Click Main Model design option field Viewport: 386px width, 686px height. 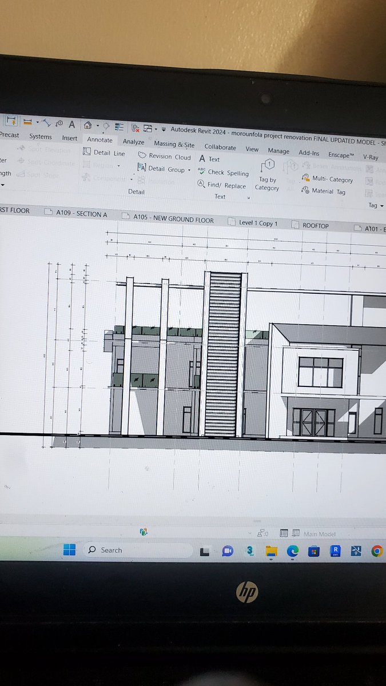tap(320, 534)
